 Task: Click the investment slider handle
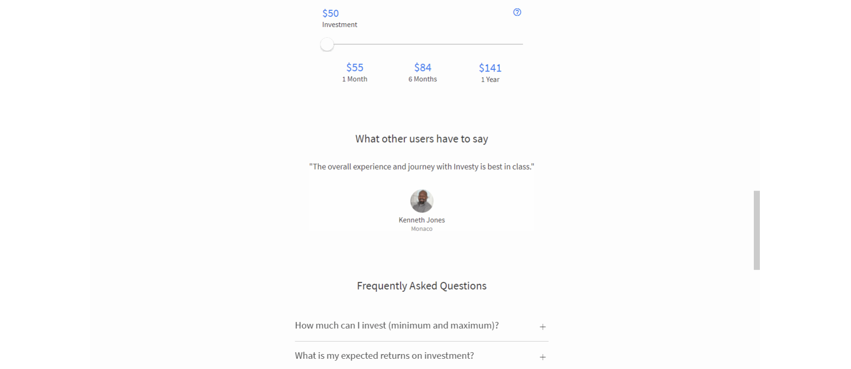327,45
